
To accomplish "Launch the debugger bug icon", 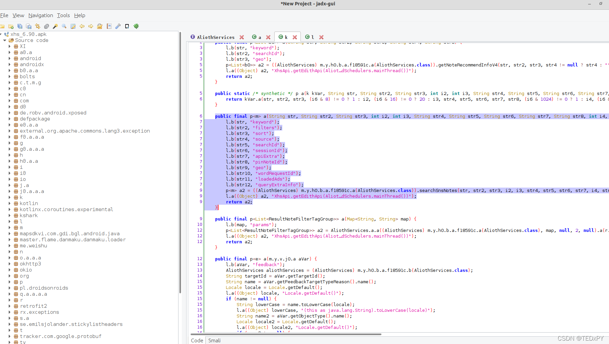I will pos(136,26).
